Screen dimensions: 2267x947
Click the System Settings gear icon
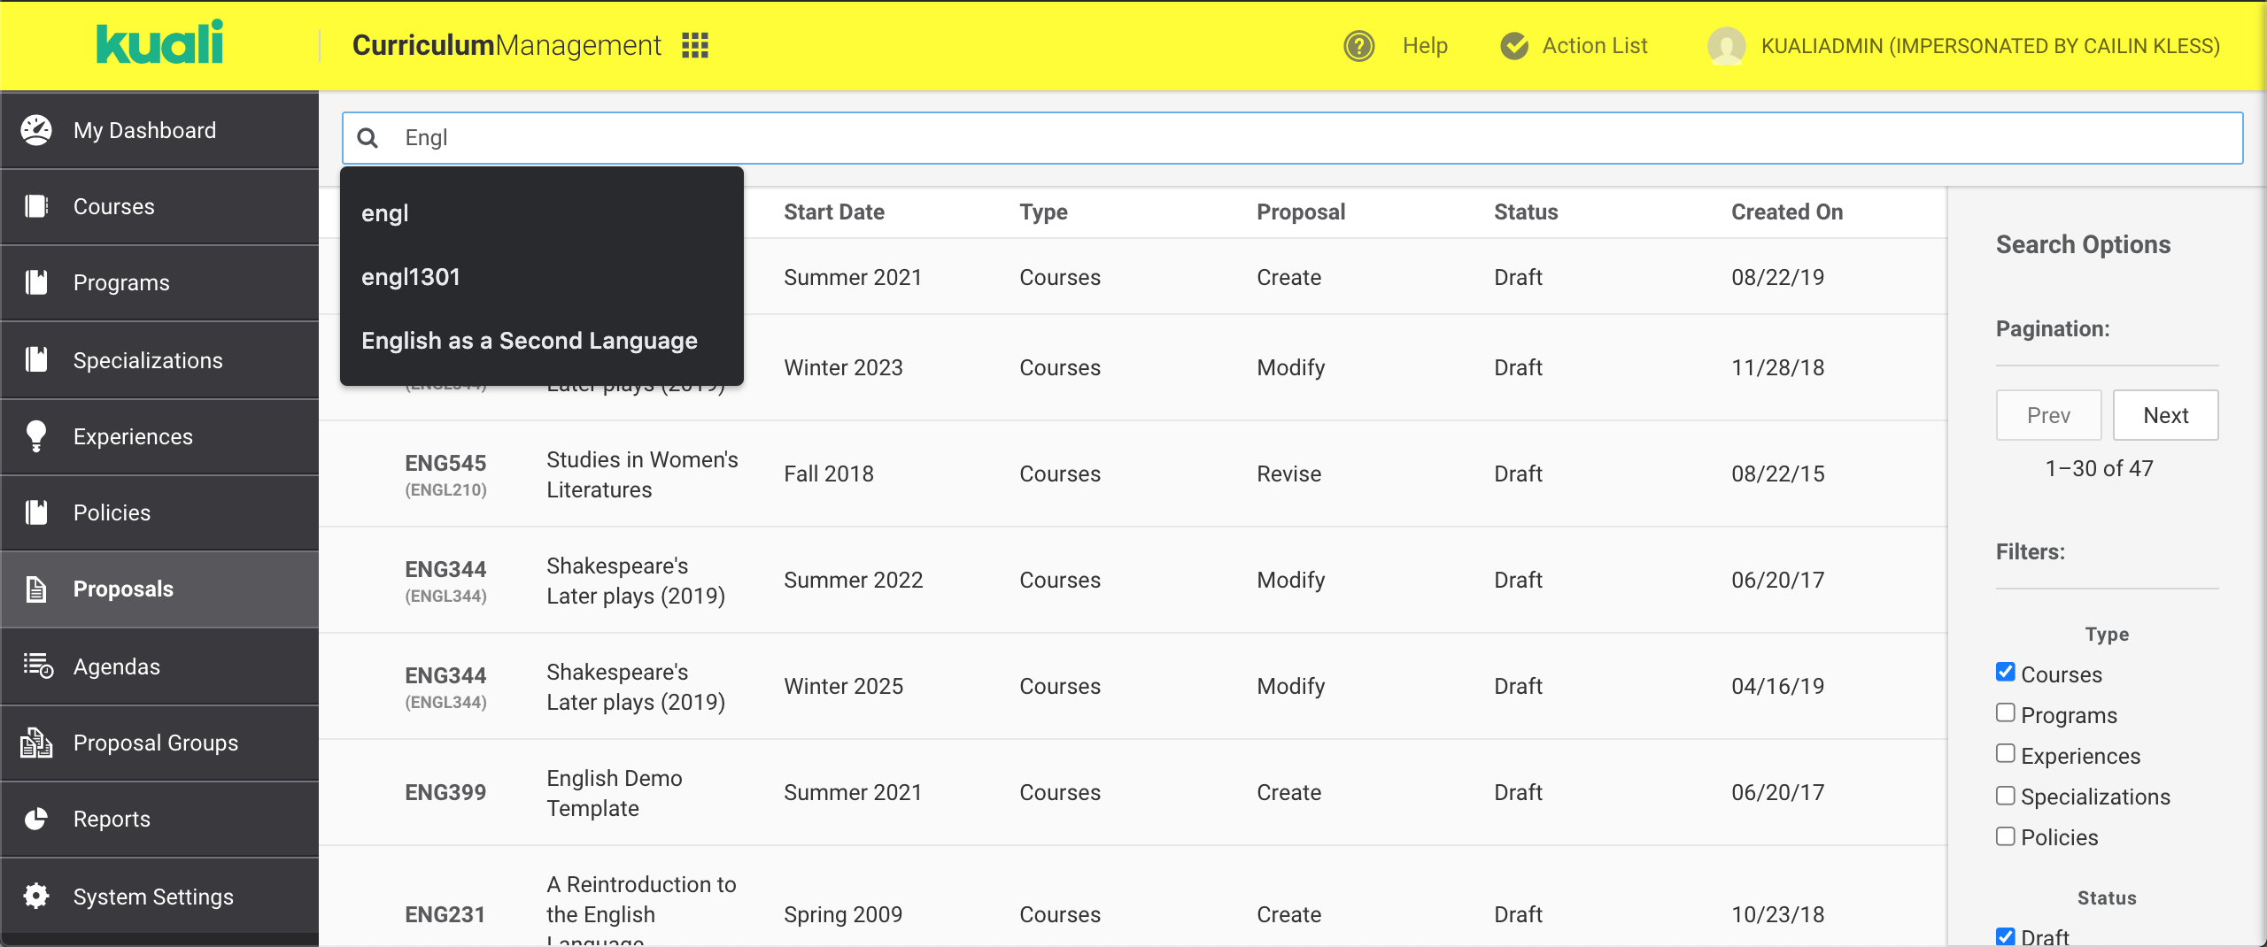36,896
